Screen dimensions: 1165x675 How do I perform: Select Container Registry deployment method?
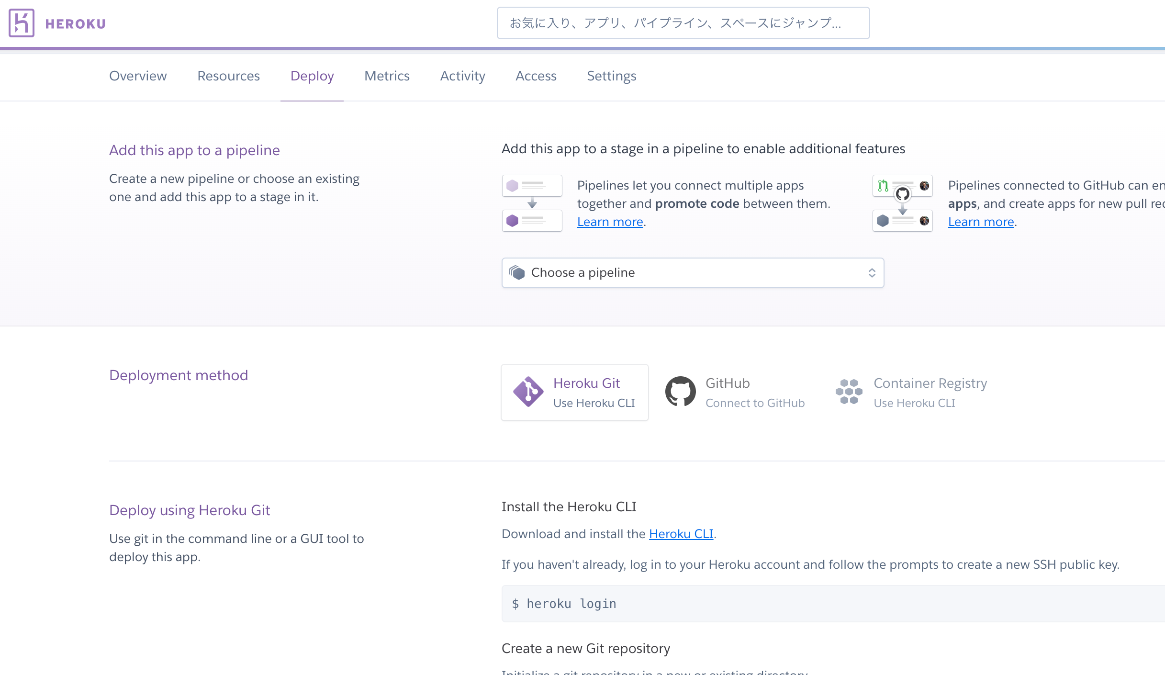click(911, 393)
